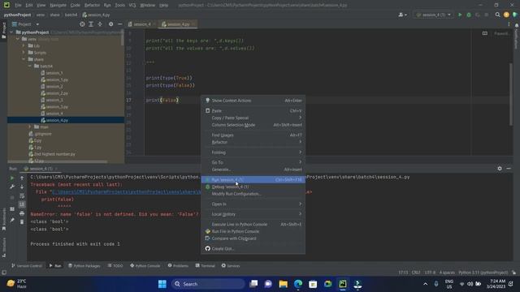Expand the Scripts folder

(x=24, y=52)
